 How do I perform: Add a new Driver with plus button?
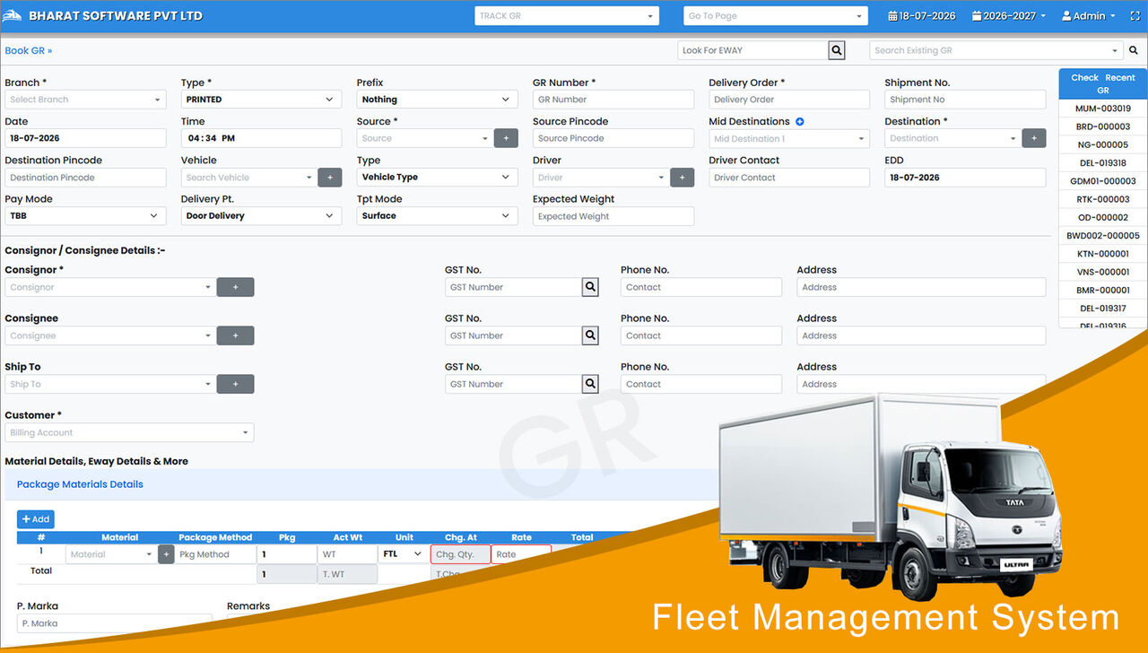tap(682, 178)
